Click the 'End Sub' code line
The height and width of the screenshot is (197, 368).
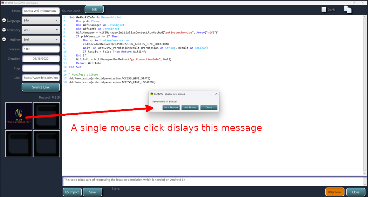(75, 67)
